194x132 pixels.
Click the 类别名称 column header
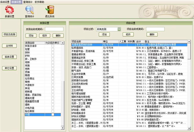point(35,43)
